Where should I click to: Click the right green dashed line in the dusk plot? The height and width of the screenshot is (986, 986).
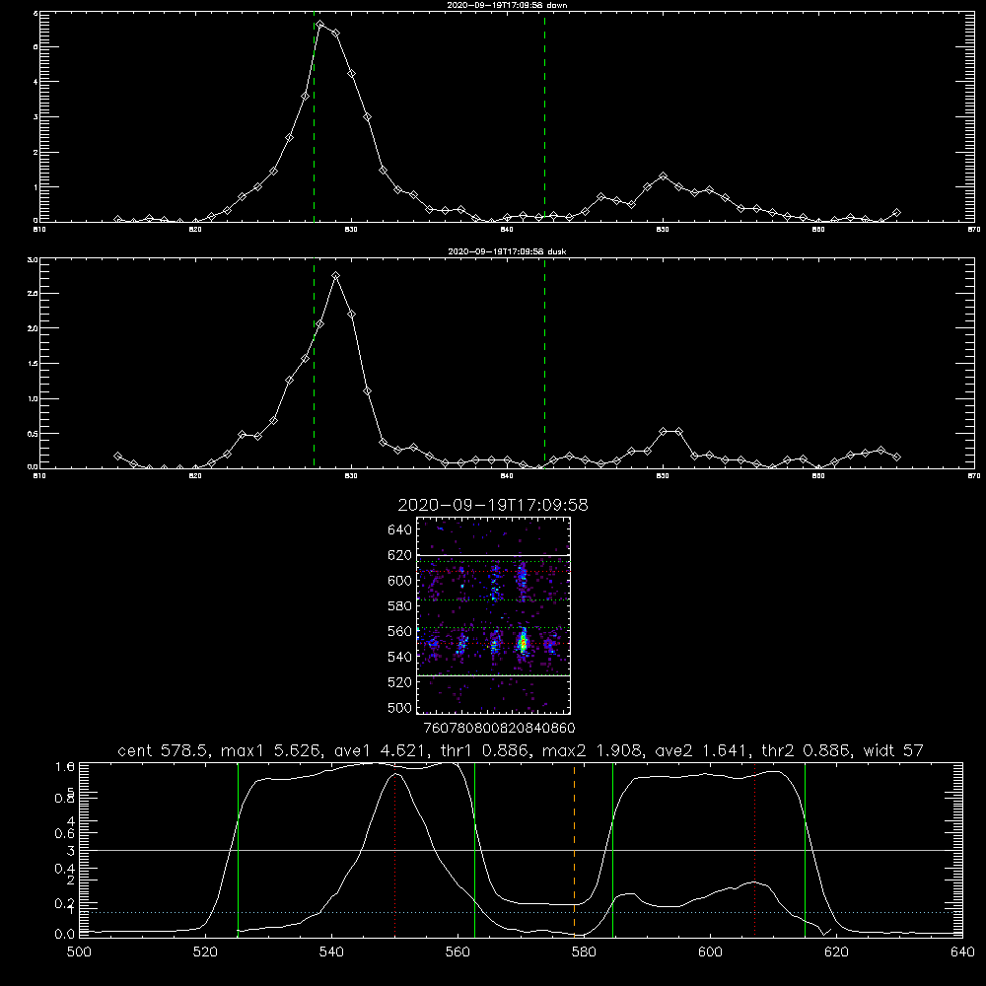tap(544, 364)
